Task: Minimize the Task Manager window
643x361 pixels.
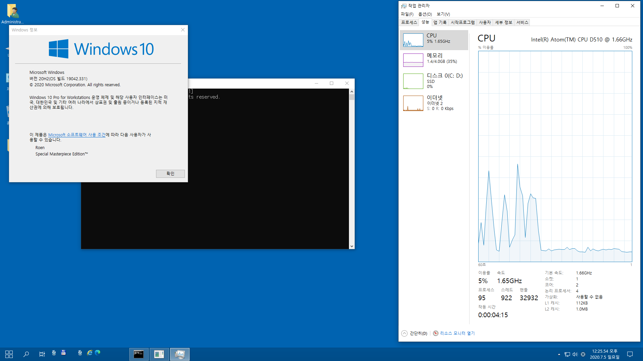Action: click(x=602, y=6)
